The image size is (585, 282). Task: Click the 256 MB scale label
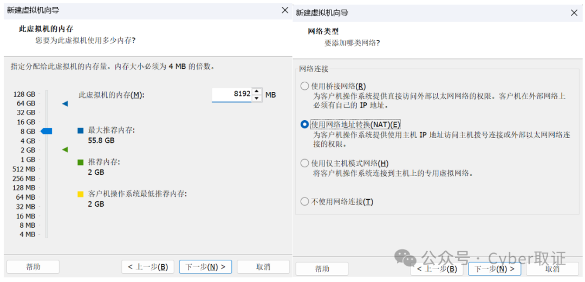[24, 178]
